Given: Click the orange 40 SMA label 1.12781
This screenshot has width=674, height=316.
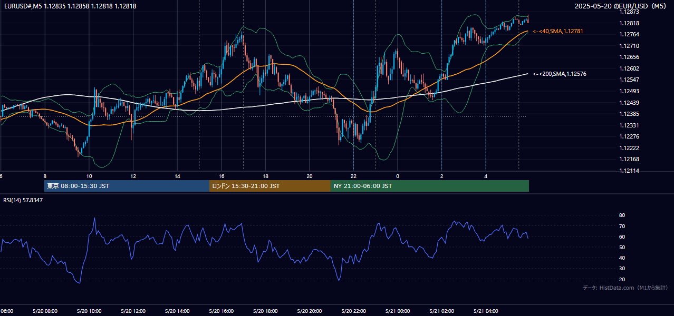Looking at the screenshot, I should click(558, 32).
